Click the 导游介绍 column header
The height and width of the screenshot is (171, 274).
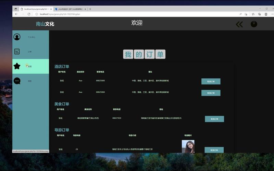pos(132,135)
